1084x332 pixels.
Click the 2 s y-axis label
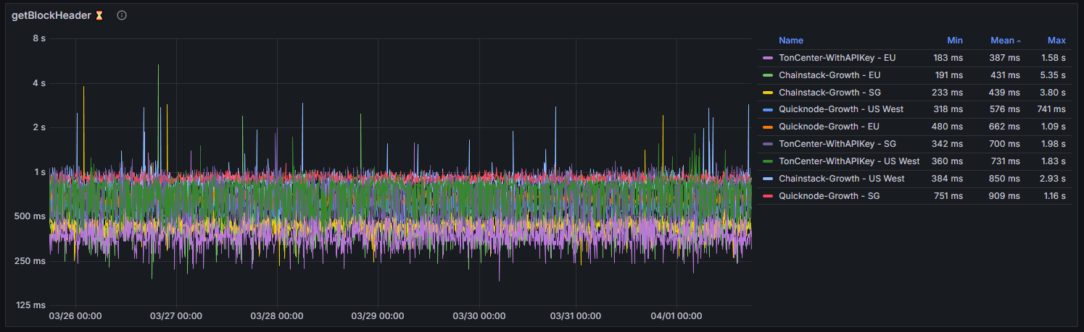[x=39, y=127]
